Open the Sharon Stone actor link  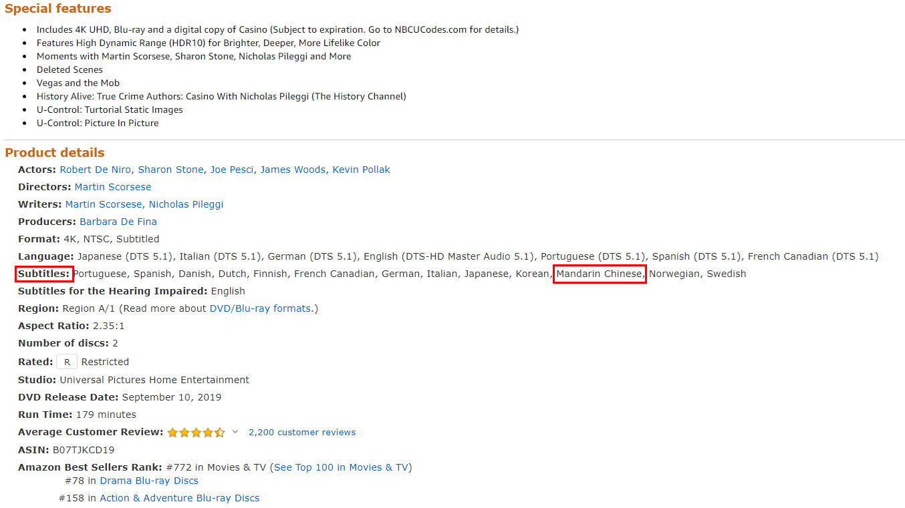[x=170, y=170]
